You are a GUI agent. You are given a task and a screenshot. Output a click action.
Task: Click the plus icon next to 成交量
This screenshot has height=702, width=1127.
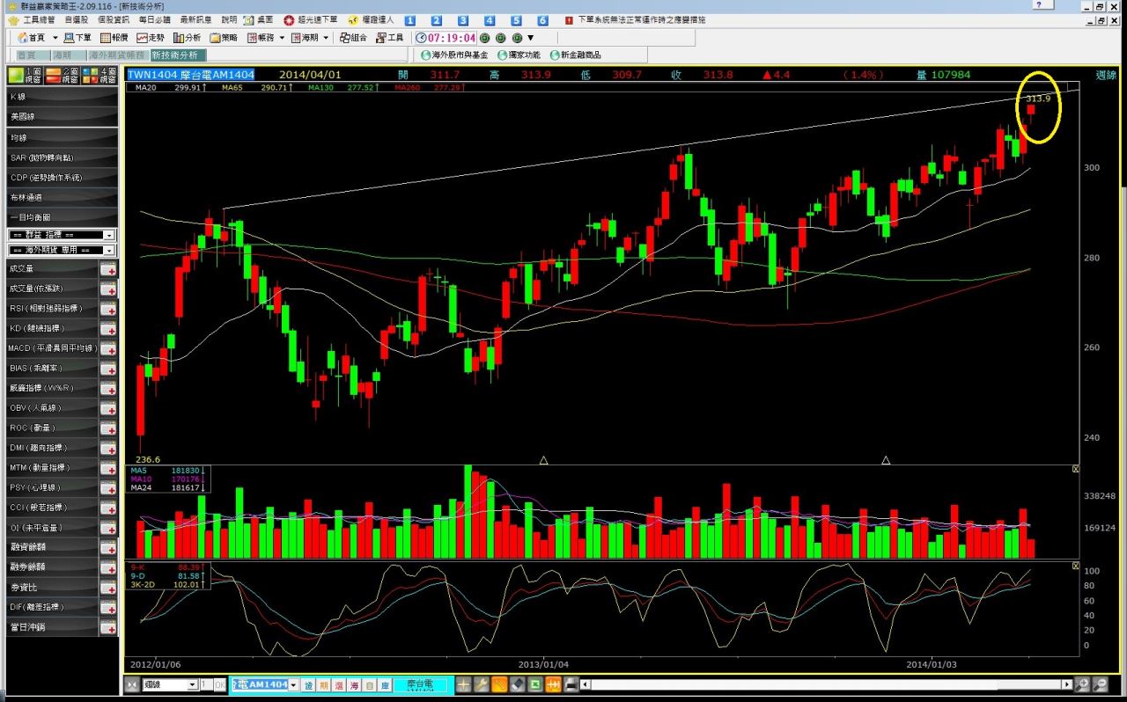coord(108,269)
